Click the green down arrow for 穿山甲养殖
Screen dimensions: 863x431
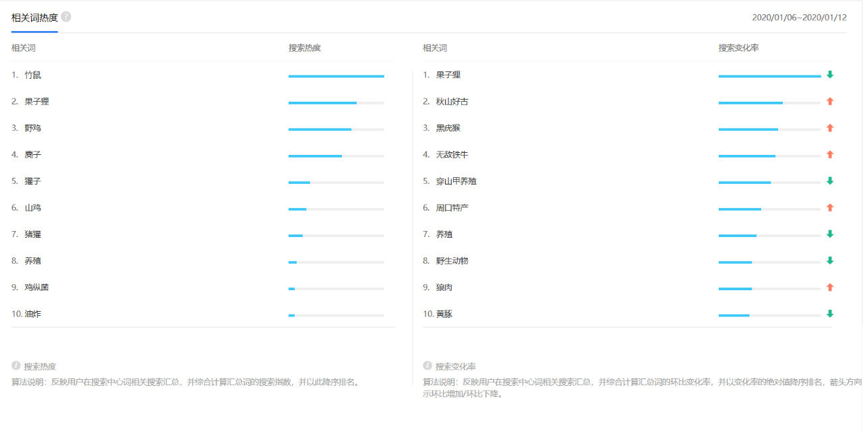click(x=830, y=181)
